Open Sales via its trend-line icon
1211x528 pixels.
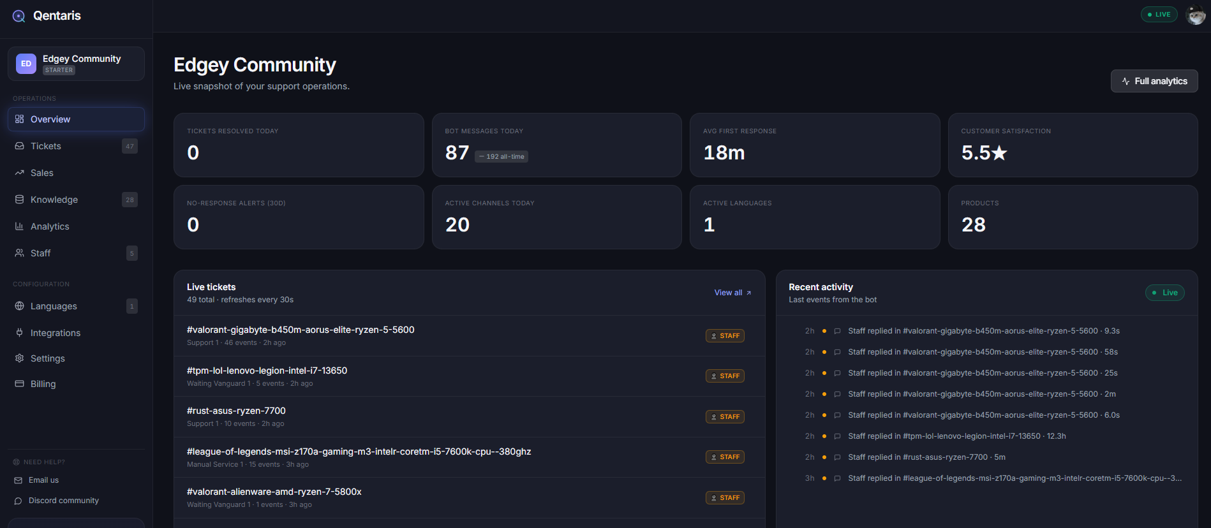click(19, 173)
